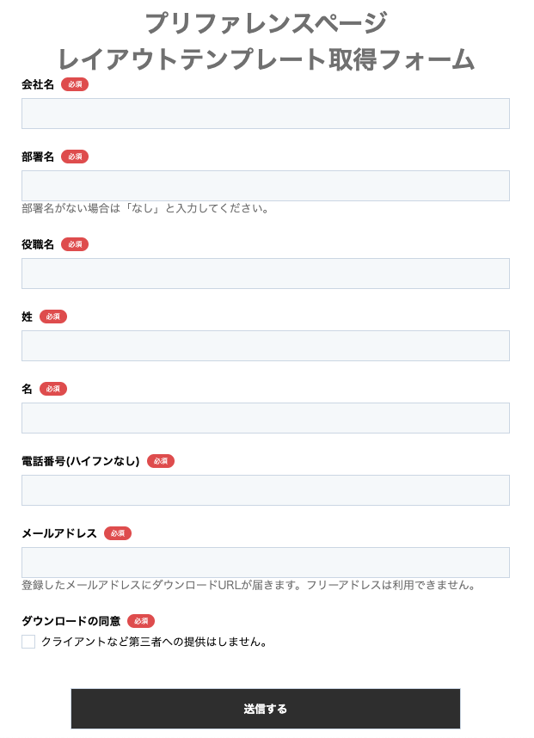Click into the 姓 input field
This screenshot has height=738, width=534.
point(265,346)
